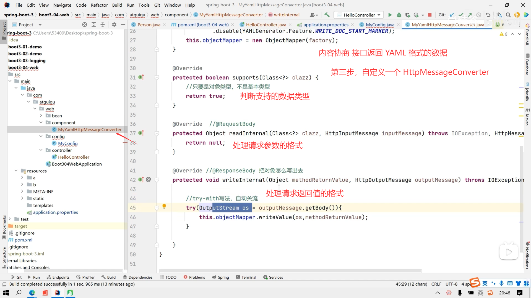531x298 pixels.
Task: Collapse the resources folder
Action: (x=16, y=171)
